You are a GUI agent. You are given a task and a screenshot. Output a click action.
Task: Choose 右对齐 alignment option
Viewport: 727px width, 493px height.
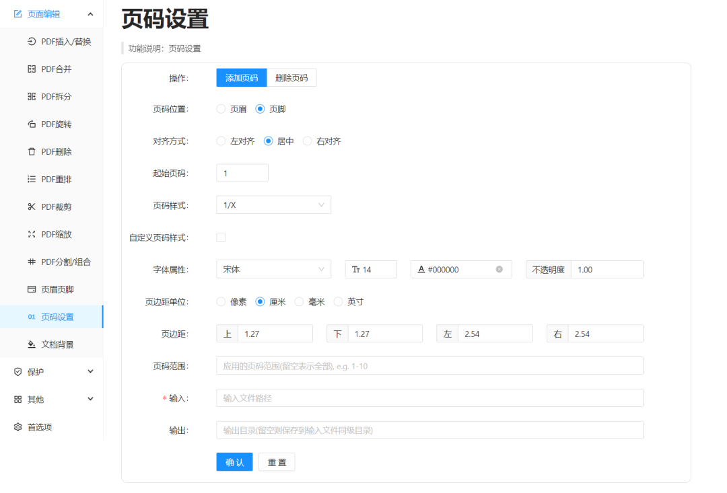pyautogui.click(x=308, y=141)
